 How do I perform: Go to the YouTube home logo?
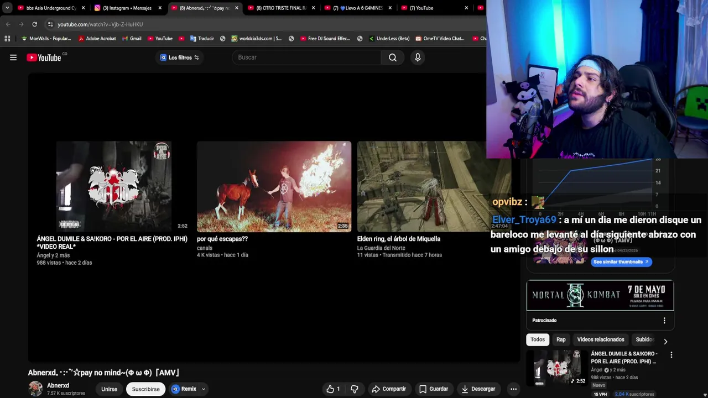pyautogui.click(x=44, y=57)
